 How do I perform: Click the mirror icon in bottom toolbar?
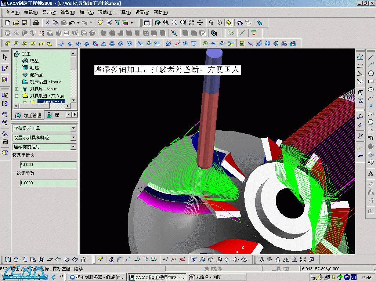click(286, 260)
